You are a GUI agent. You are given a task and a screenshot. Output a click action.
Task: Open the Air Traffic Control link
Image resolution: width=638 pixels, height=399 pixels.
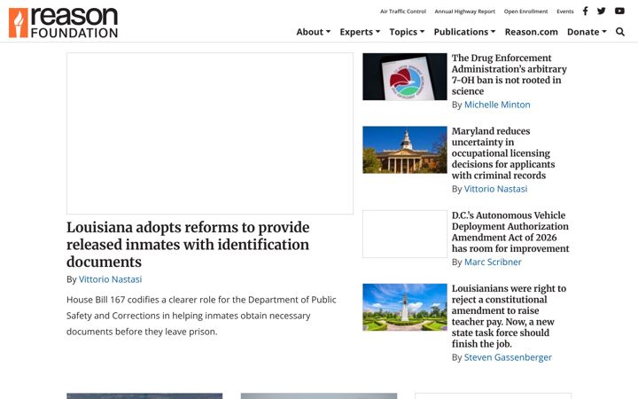[x=403, y=12]
